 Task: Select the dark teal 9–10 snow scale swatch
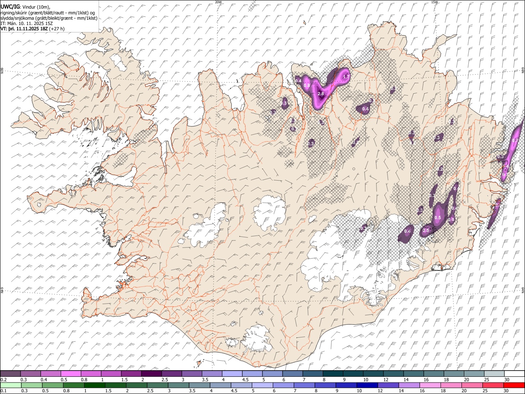[x=353, y=374]
